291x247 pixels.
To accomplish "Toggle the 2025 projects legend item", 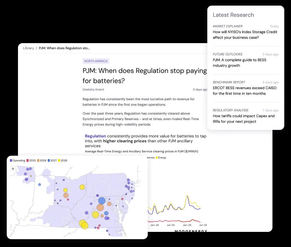I will (x=32, y=160).
